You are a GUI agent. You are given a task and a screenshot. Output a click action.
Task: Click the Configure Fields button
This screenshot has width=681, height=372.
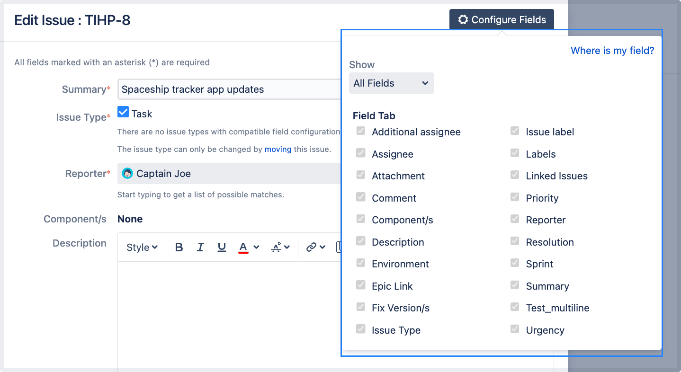click(502, 19)
